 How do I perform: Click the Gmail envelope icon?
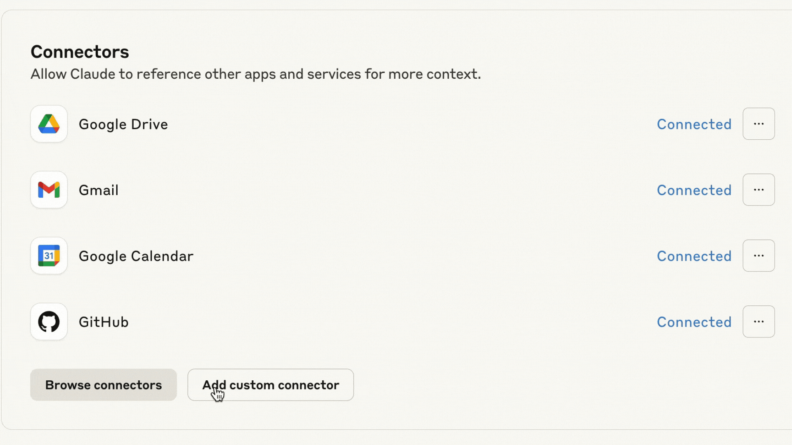click(x=49, y=190)
